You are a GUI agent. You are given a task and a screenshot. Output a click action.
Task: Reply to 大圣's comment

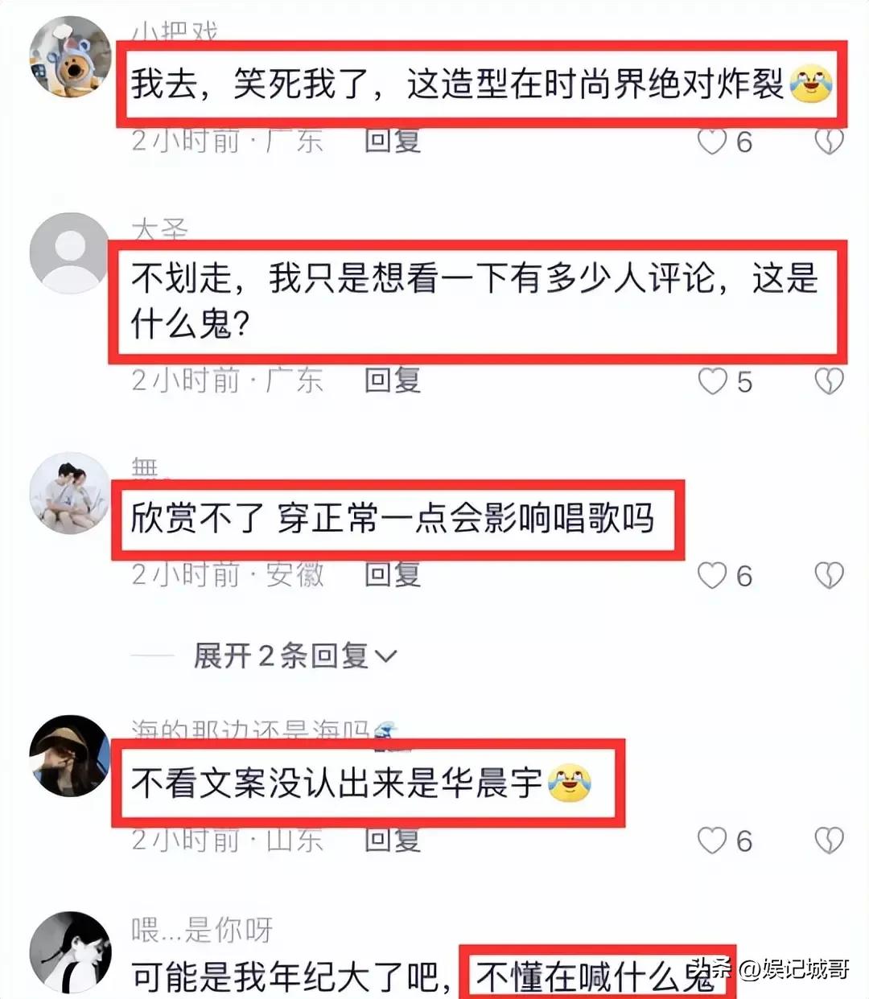[393, 380]
